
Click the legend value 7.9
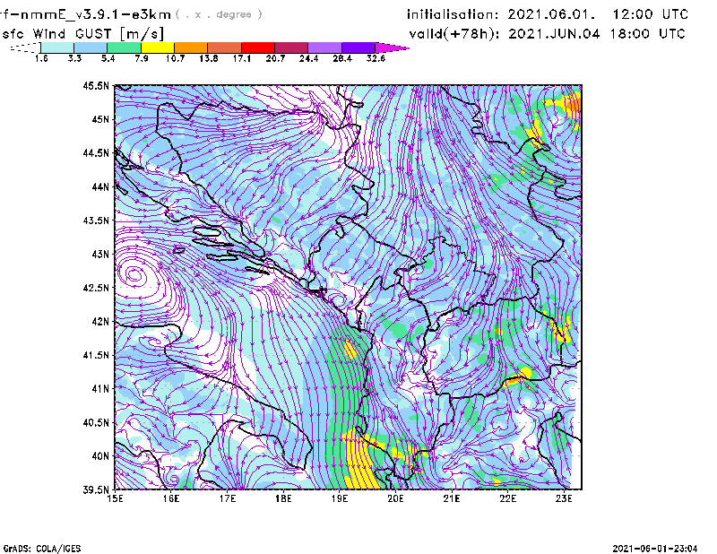click(142, 58)
